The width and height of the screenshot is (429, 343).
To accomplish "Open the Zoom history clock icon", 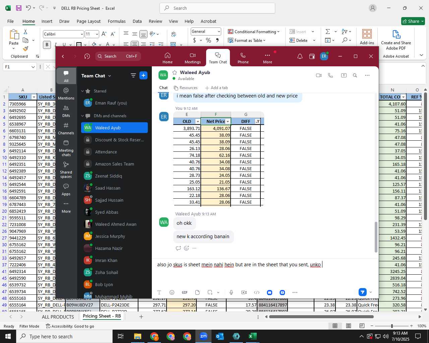I will tap(87, 56).
